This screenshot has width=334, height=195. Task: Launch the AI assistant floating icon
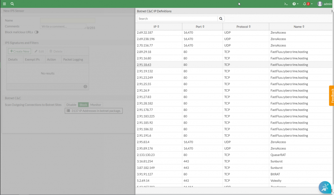(x=325, y=187)
